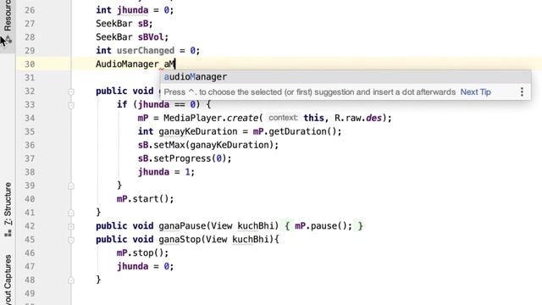Open the completion popup options menu
This screenshot has width=542, height=305.
click(x=522, y=92)
